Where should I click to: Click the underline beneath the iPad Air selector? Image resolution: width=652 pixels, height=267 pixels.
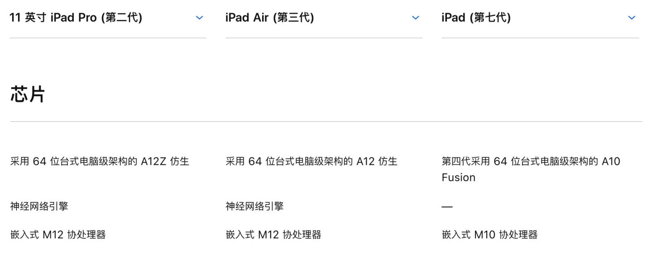click(324, 38)
